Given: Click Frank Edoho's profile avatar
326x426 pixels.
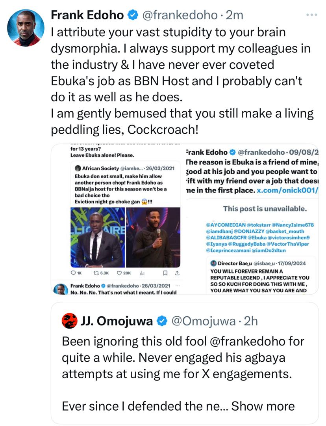Looking at the screenshot, I should click(x=26, y=28).
